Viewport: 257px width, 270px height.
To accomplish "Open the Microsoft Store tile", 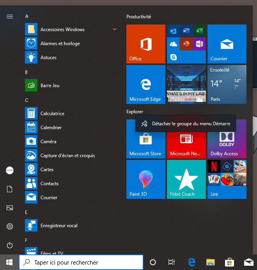I will click(145, 144).
